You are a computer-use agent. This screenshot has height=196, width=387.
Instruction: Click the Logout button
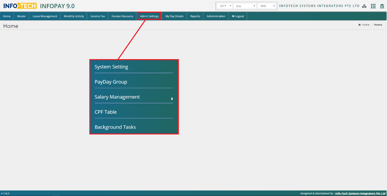click(x=238, y=16)
